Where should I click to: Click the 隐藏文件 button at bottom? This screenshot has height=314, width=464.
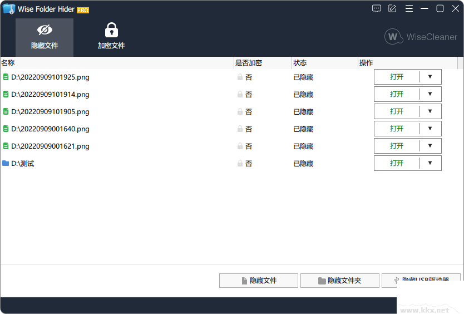[x=259, y=281]
